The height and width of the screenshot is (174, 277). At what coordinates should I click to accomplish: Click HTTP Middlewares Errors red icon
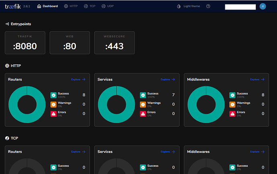pos(232,114)
